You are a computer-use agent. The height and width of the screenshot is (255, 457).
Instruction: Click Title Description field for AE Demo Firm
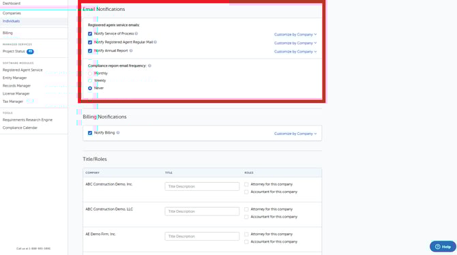202,237
